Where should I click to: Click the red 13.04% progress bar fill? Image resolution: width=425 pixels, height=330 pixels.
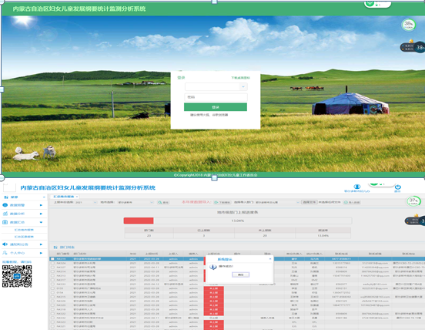point(139,221)
